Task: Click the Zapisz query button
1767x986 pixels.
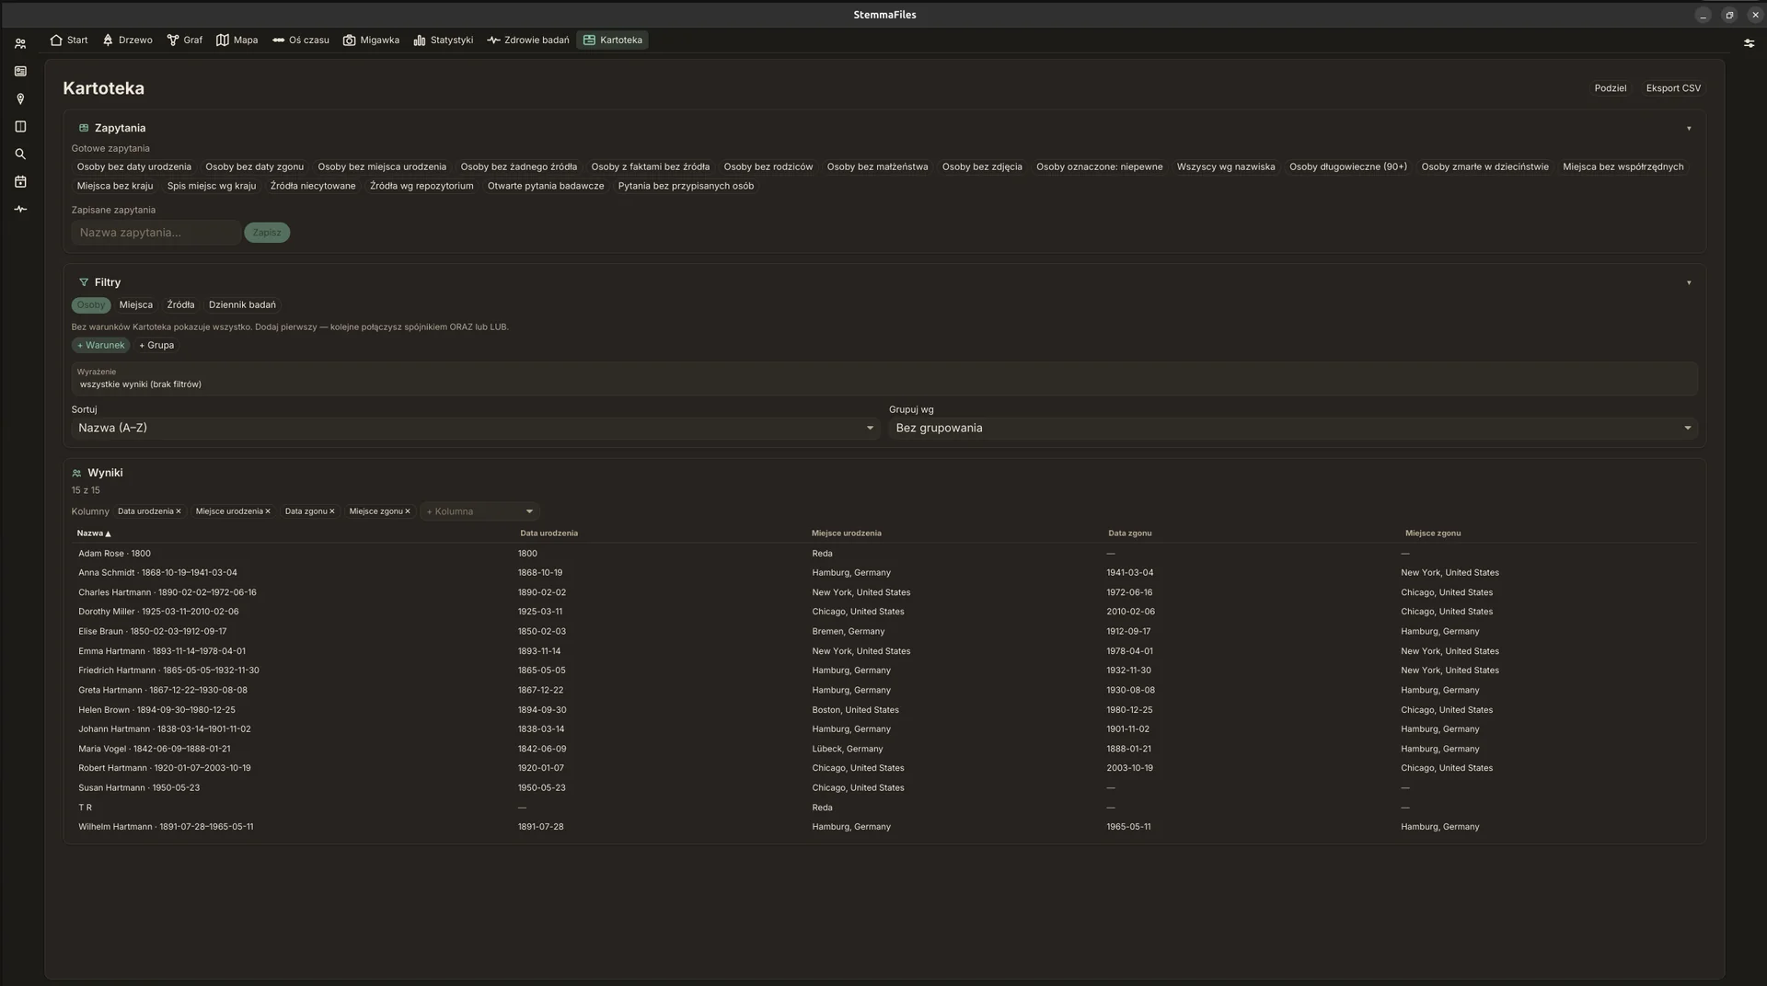Action: point(267,233)
